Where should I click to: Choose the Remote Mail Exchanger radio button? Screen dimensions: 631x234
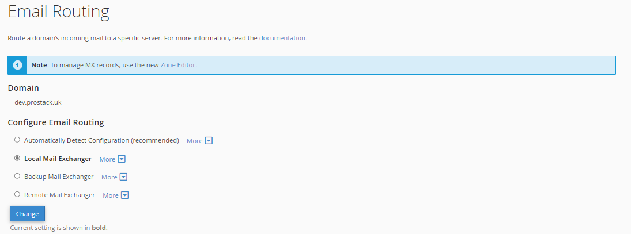[17, 194]
